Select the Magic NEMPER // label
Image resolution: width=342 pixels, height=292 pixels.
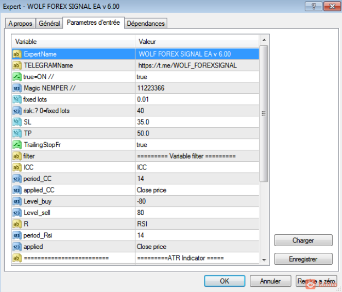[x=49, y=88]
